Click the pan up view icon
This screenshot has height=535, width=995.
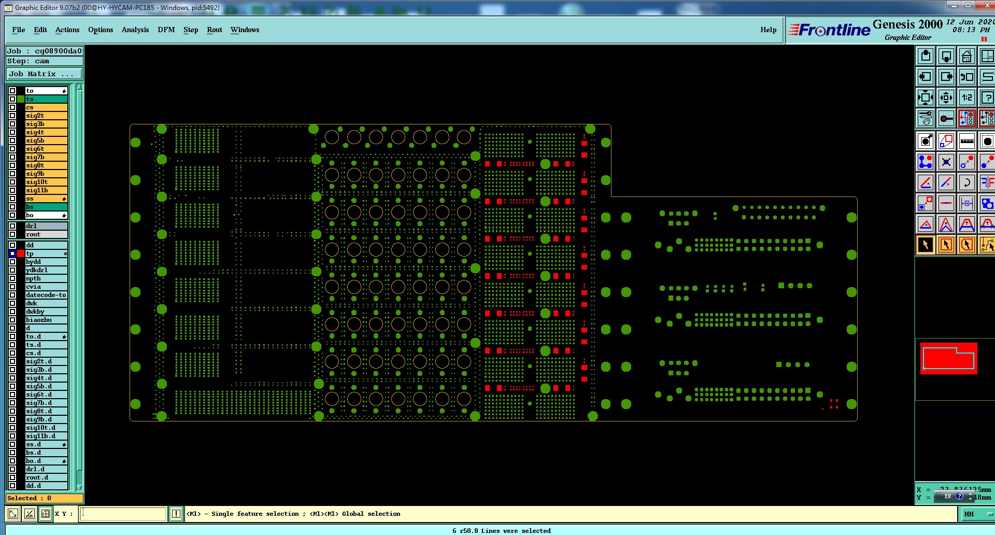926,56
